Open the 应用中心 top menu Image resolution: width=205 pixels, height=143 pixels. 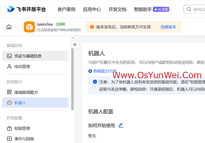[92, 9]
